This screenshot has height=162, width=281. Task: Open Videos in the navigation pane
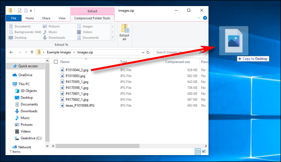coord(22,131)
